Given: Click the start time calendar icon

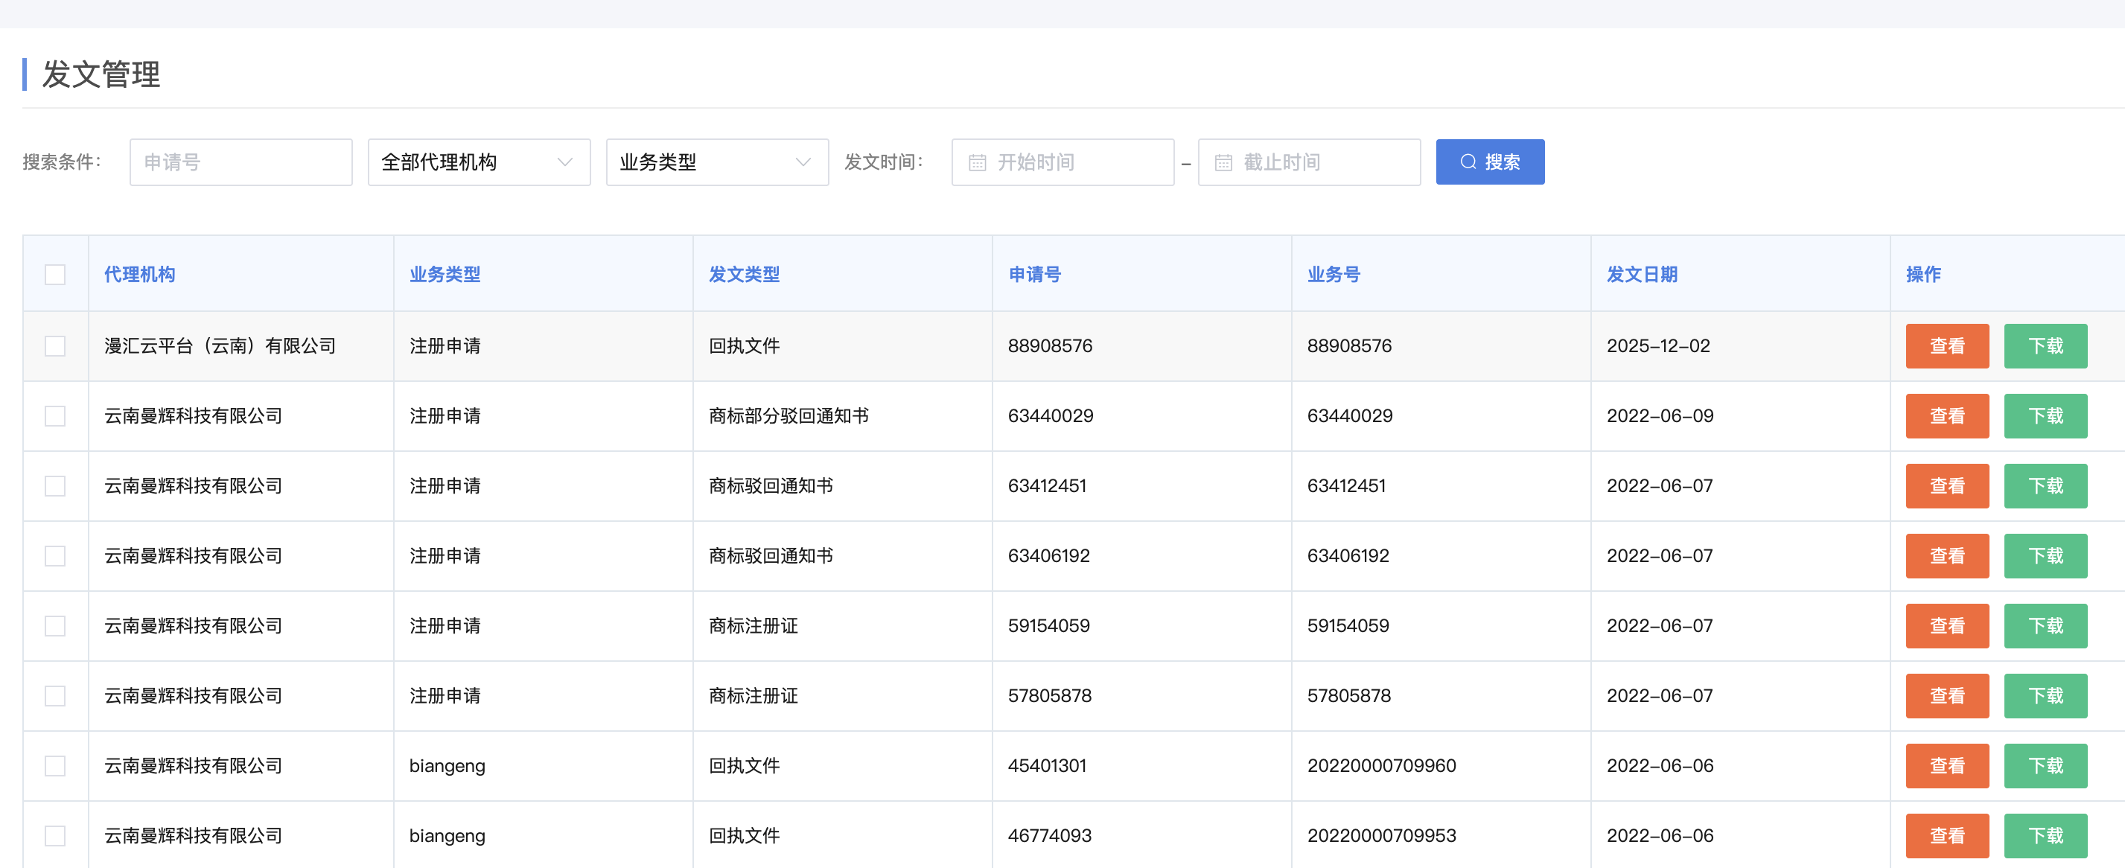Looking at the screenshot, I should [x=977, y=162].
